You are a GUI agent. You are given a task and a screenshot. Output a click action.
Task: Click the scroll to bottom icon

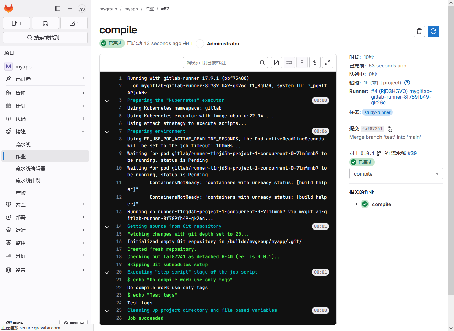[x=315, y=63]
